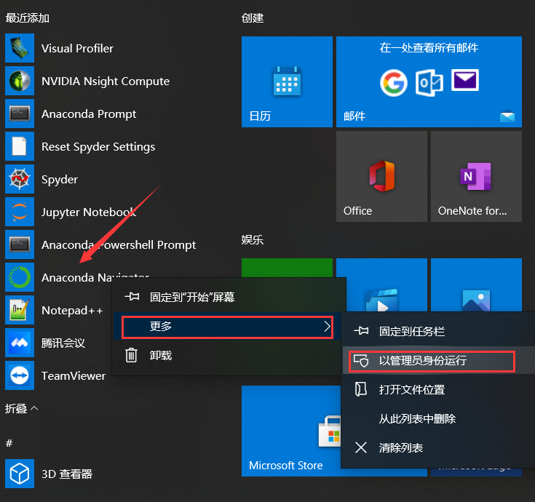The image size is (535, 502).
Task: Click 在一处查看所有邮件 text on mail tile
Action: (x=429, y=48)
